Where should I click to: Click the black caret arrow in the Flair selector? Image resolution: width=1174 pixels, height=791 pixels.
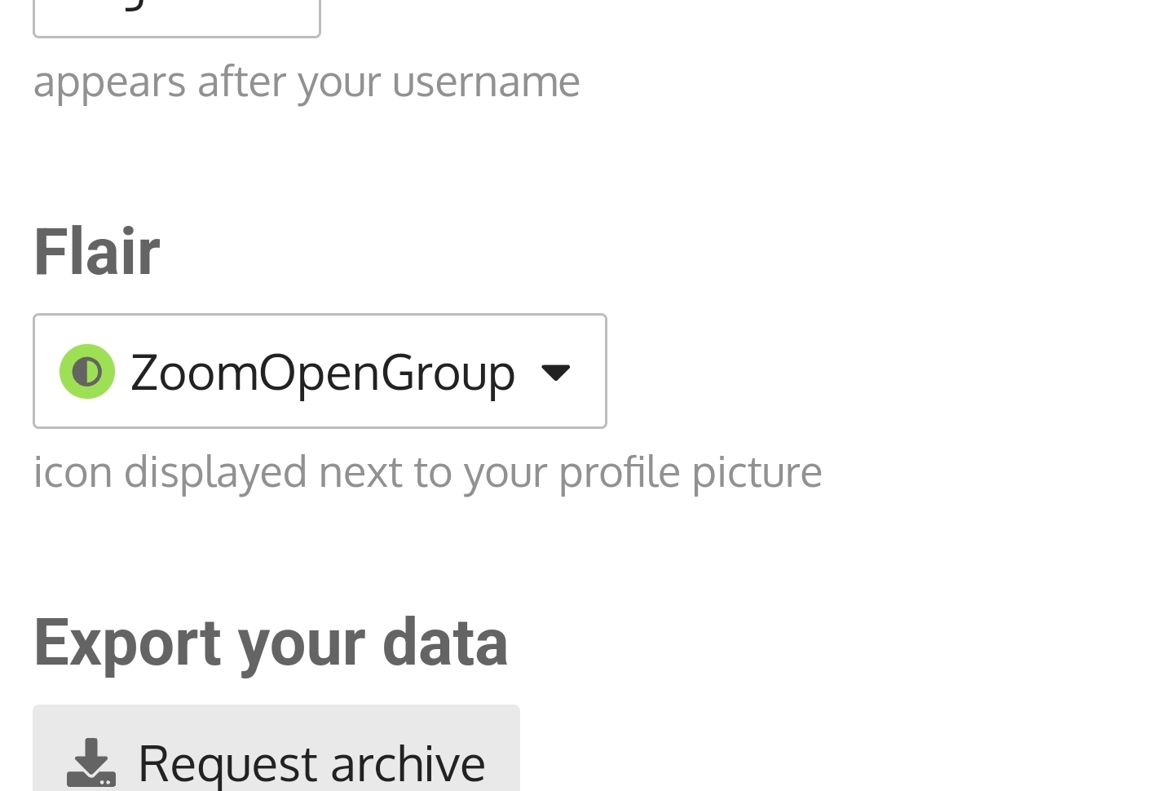click(556, 373)
